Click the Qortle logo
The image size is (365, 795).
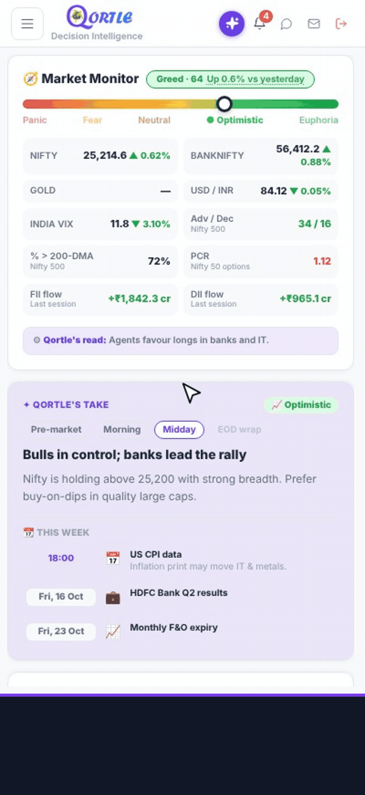pyautogui.click(x=99, y=17)
